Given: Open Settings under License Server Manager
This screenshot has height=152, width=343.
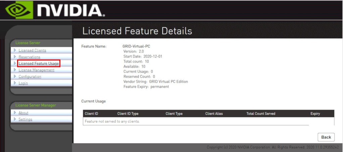Looking at the screenshot, I should 26,119.
